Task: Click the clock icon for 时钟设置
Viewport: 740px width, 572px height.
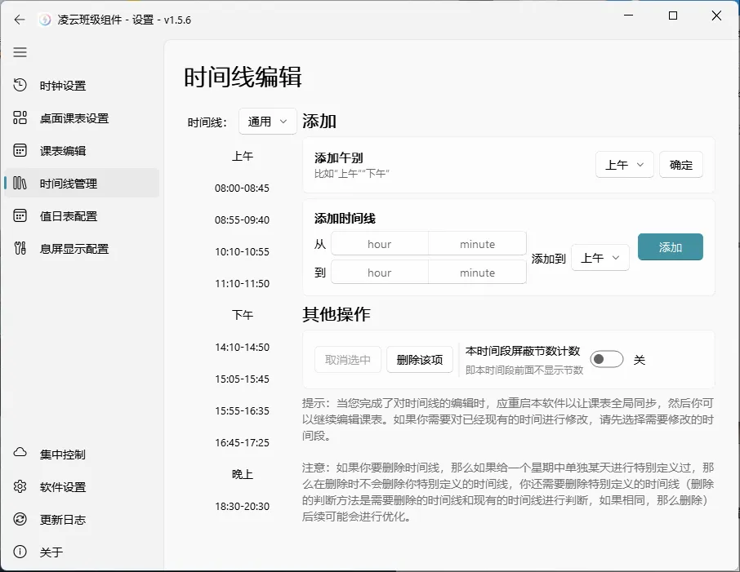Action: (20, 86)
